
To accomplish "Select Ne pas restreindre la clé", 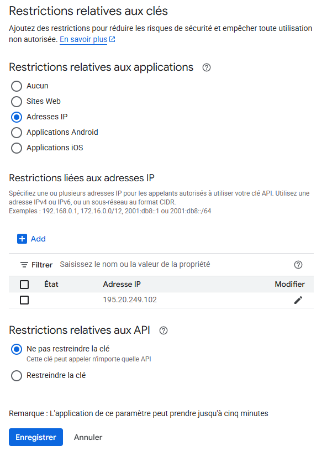I will click(x=17, y=349).
